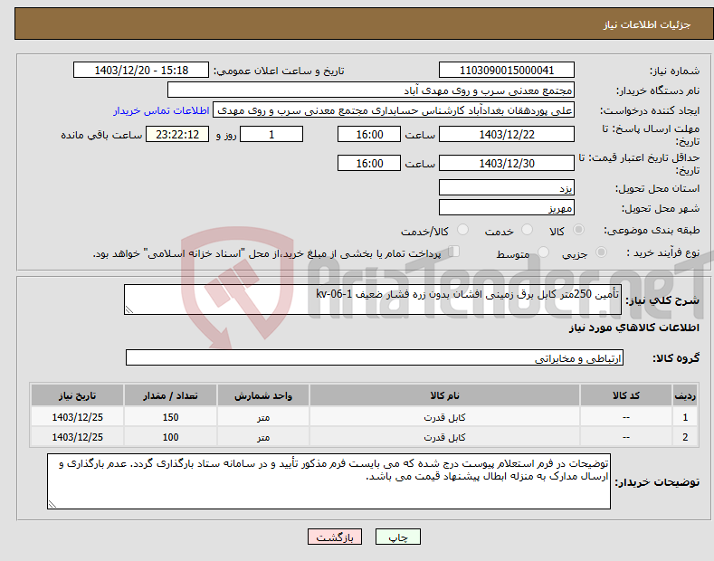Viewport: 714px width, 561px height.
Task: Select the خدمت radio button
Action: pos(527,230)
